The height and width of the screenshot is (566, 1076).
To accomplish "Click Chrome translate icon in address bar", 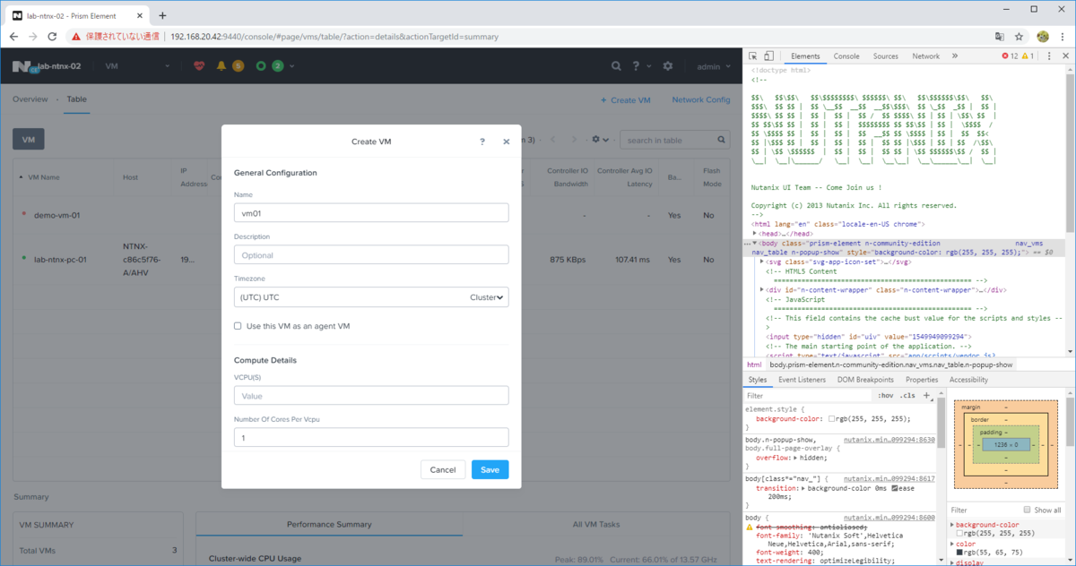I will [x=999, y=37].
